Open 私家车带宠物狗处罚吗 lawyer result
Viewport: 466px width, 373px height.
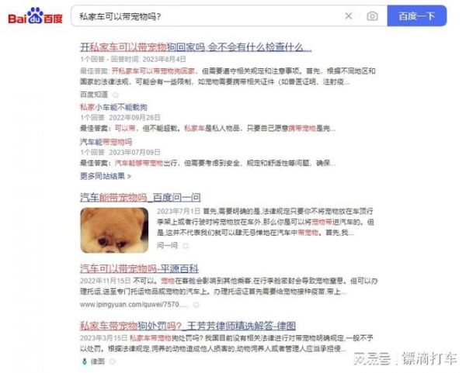pos(188,326)
